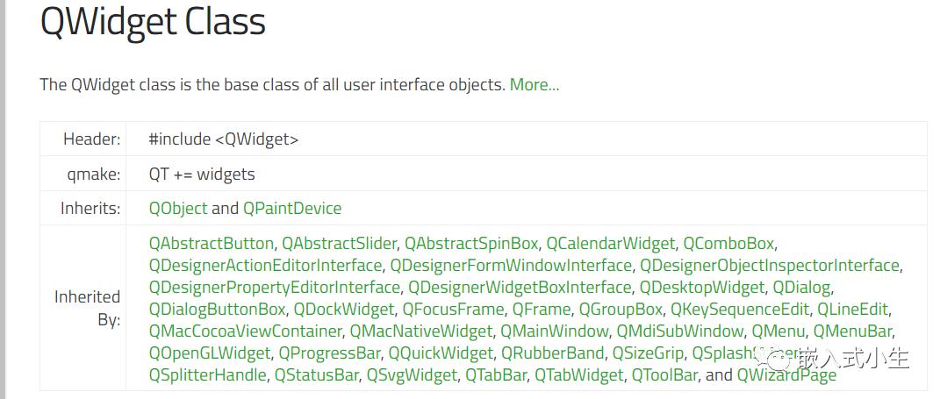Follow the QAbstractButton link
The width and height of the screenshot is (940, 399).
[x=211, y=243]
